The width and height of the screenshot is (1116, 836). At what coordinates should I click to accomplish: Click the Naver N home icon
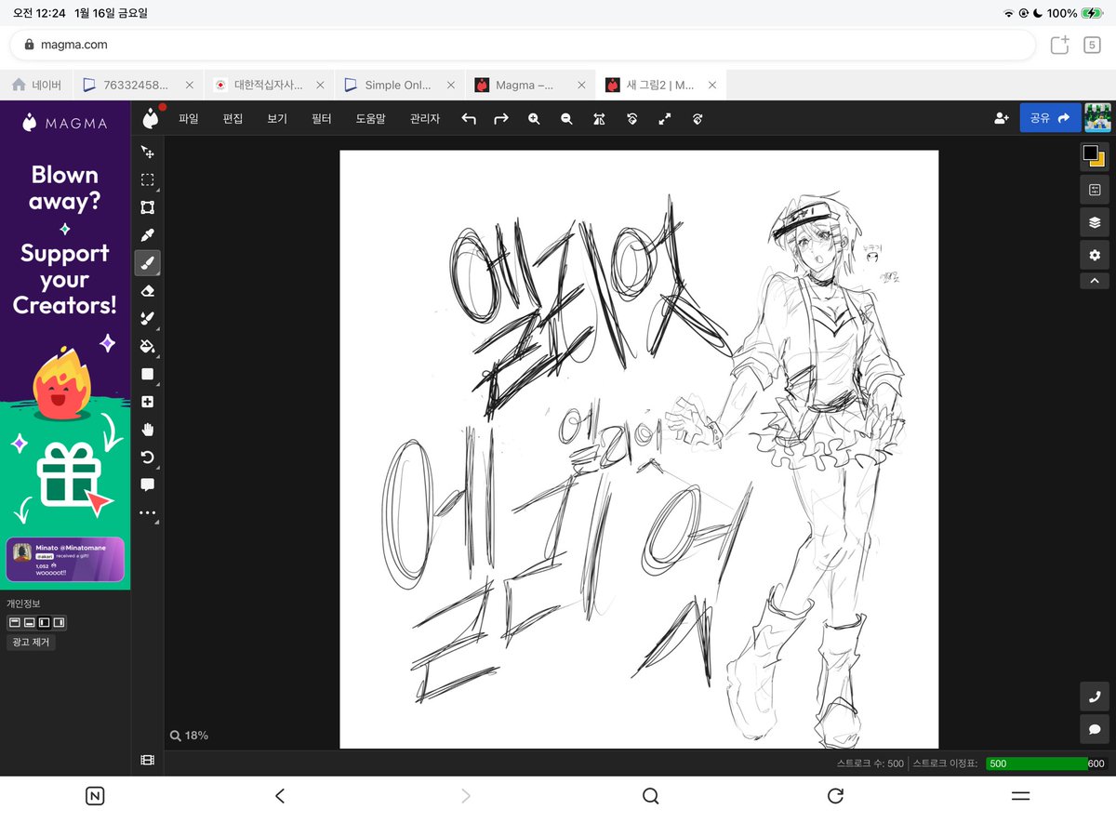pyautogui.click(x=95, y=795)
